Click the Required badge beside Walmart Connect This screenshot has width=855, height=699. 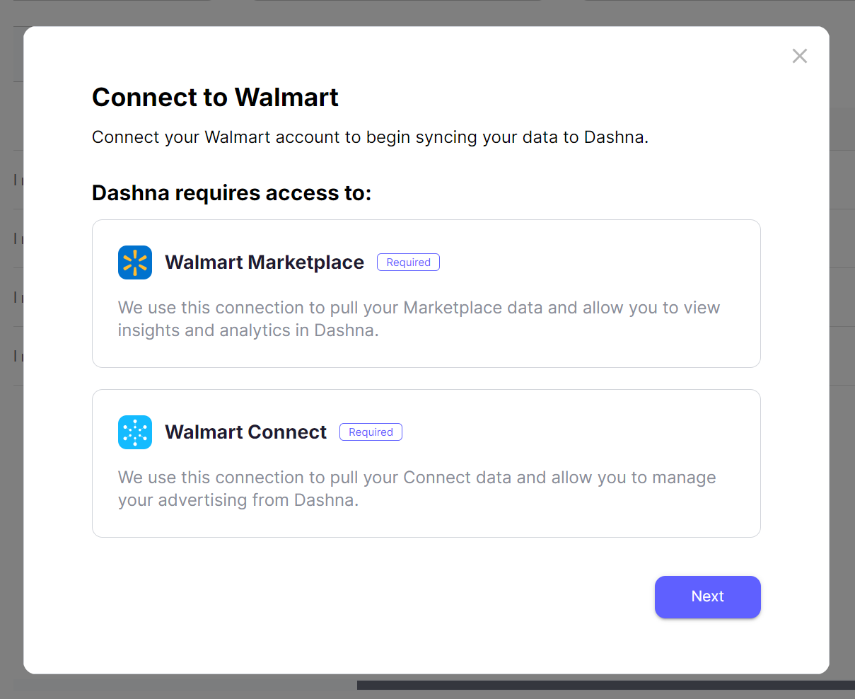pos(371,432)
